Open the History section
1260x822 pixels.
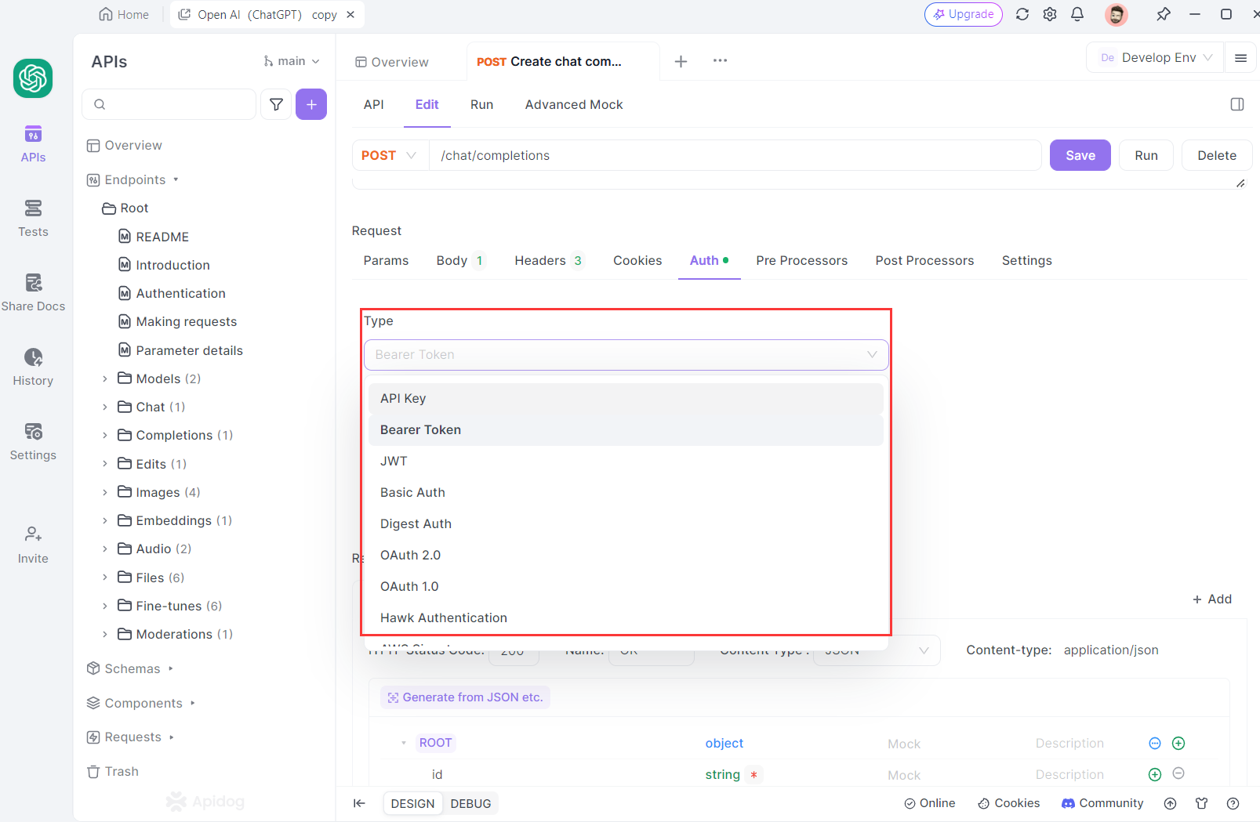(33, 368)
